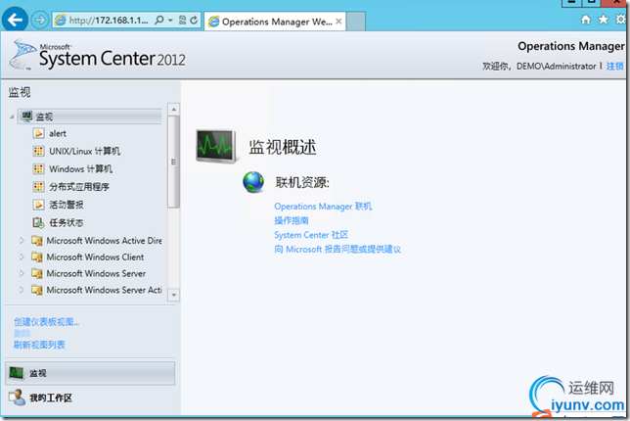Screen dimensions: 630x421
Task: Expand Microsoft Windows Client folder
Action: click(x=22, y=257)
